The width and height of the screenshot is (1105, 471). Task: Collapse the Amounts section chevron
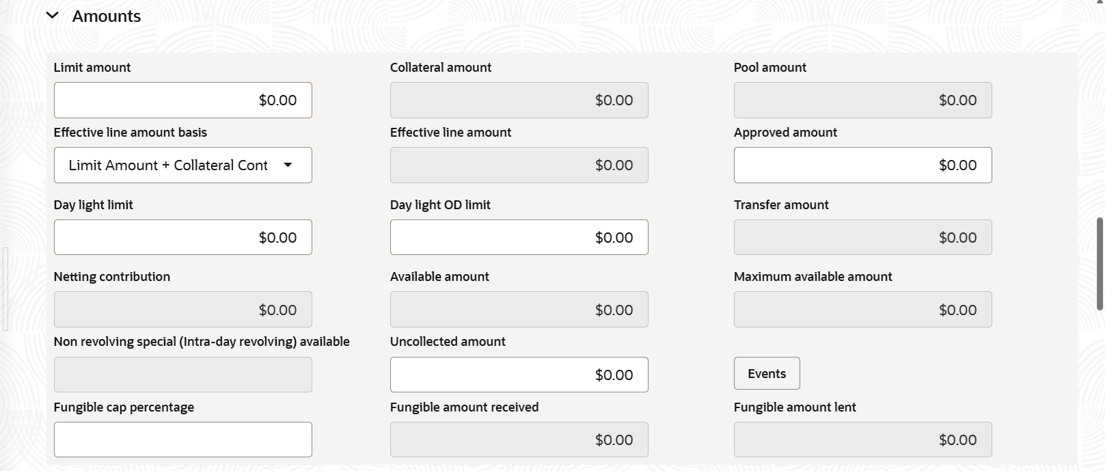53,16
